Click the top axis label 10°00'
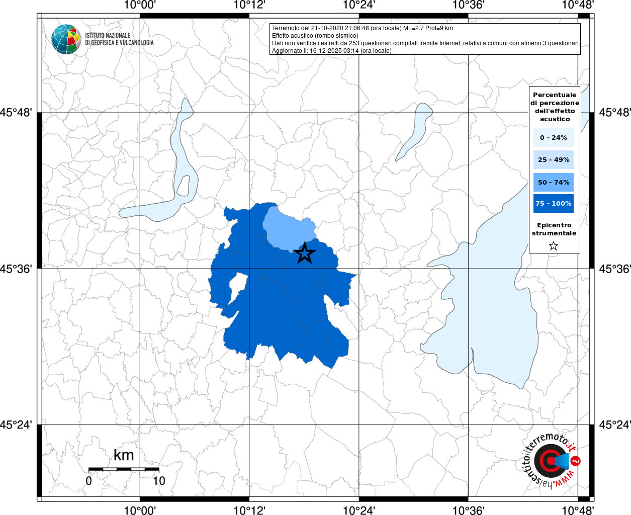Viewport: 631px width, 515px height. point(139,5)
